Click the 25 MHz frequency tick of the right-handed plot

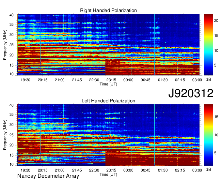tap(11, 45)
